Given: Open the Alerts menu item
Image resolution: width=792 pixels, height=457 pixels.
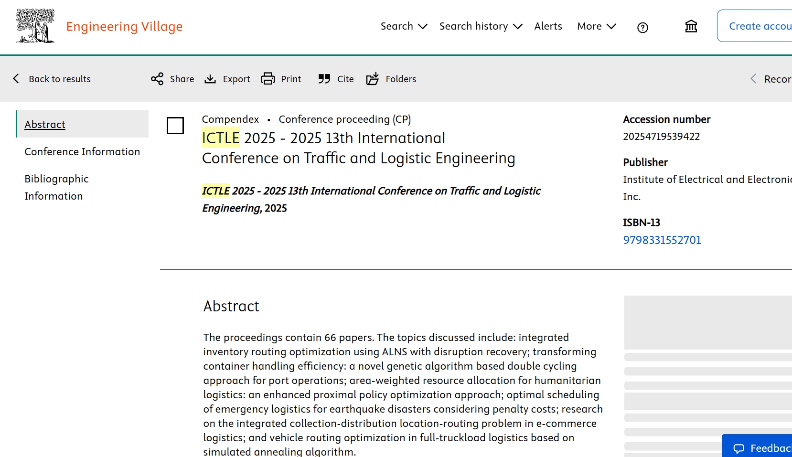Looking at the screenshot, I should [x=548, y=26].
